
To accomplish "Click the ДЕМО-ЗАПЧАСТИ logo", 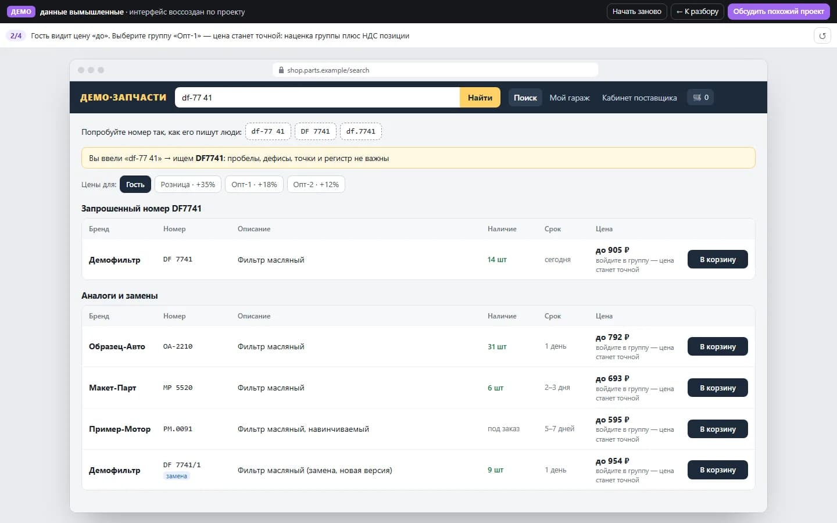I will pos(123,98).
